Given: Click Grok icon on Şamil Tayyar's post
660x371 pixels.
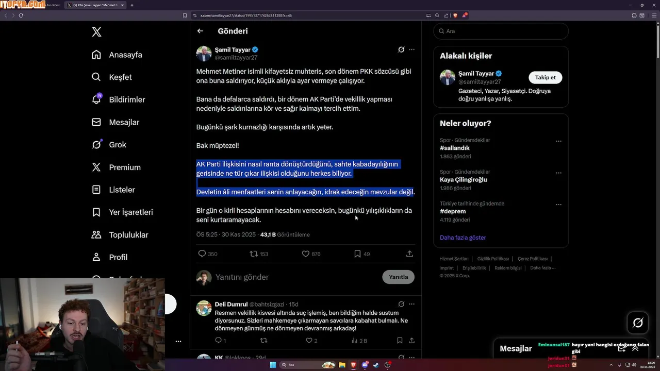Looking at the screenshot, I should (401, 50).
